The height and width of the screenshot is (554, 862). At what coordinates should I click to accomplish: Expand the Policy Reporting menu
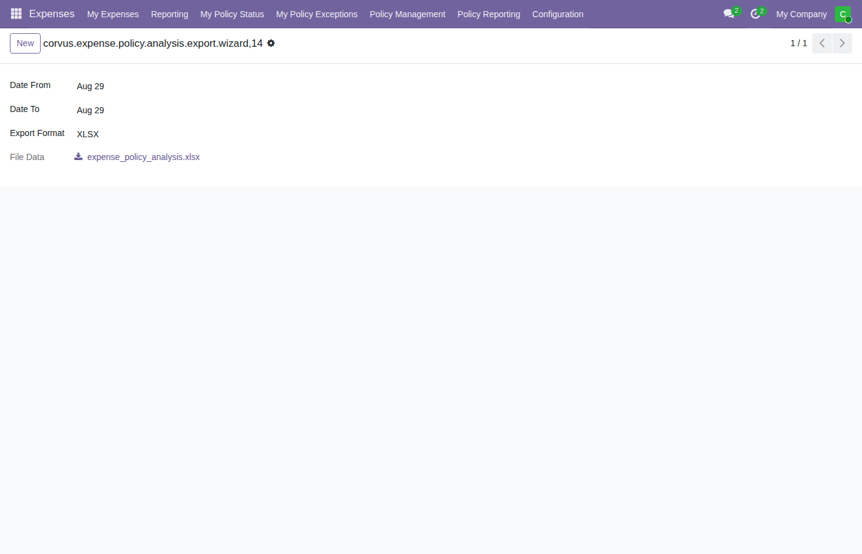[489, 14]
